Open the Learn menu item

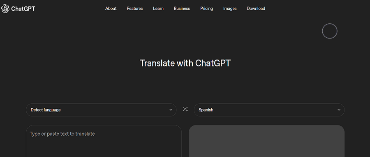158,9
